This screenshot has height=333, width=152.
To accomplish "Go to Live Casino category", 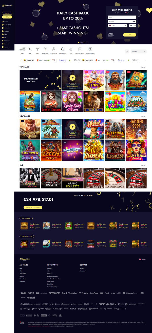I will (x=54, y=50).
